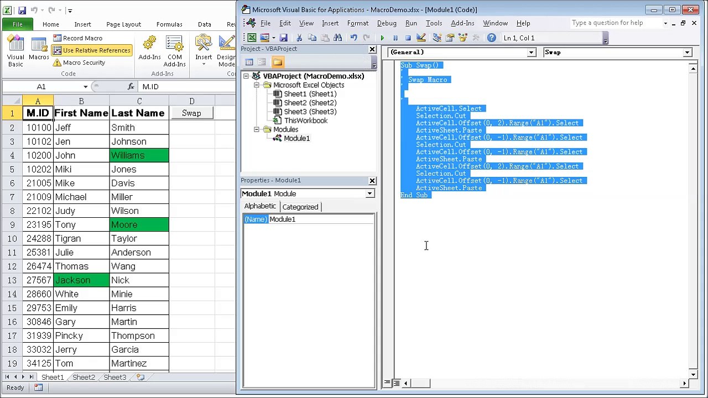Toggle Design Mode icon in VBA toolbar
The height and width of the screenshot is (398, 708).
coord(421,38)
